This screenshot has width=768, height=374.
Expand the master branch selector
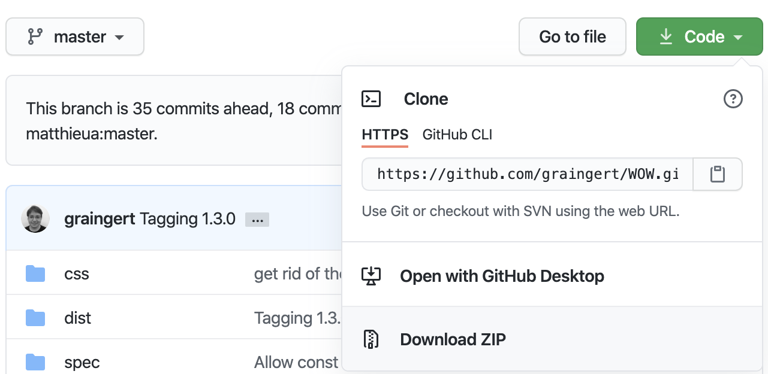[74, 37]
